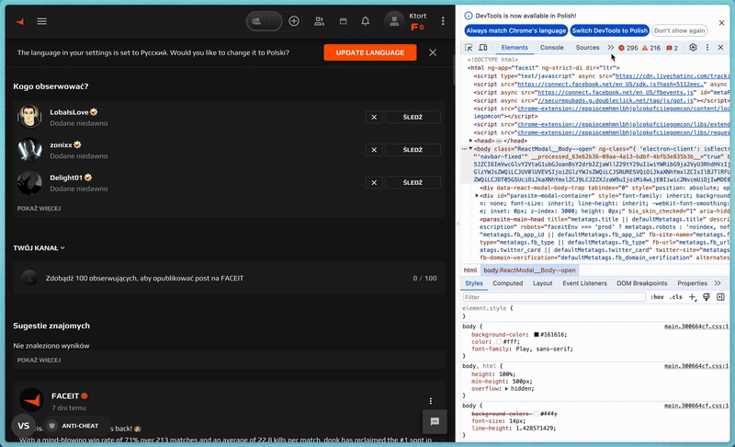Close the language change banner
Viewport: 735px width, 447px height.
pyautogui.click(x=433, y=52)
